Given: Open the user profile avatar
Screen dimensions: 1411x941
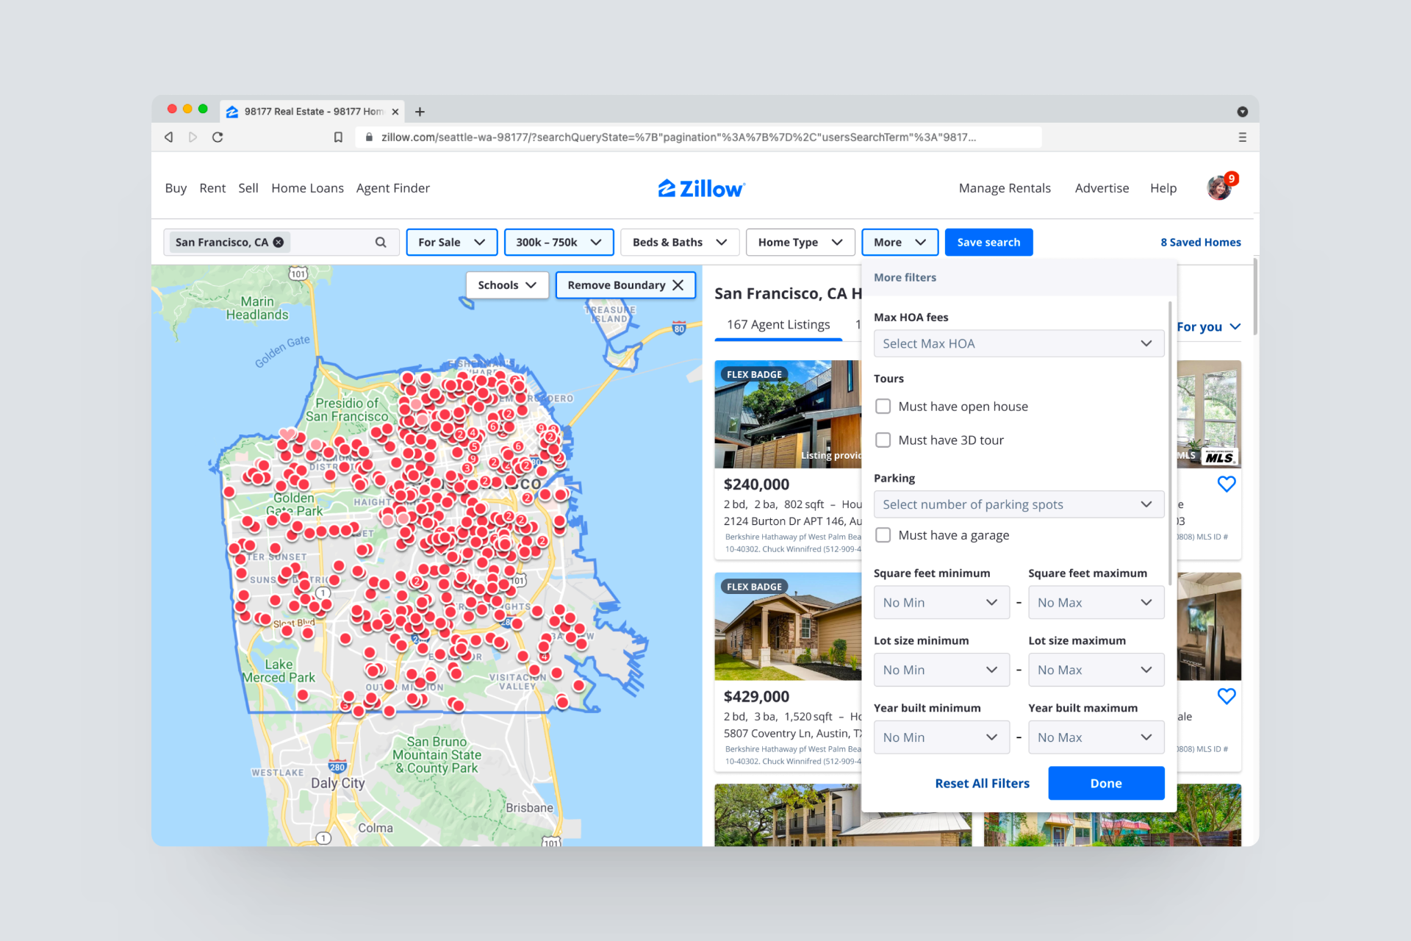Looking at the screenshot, I should point(1219,188).
